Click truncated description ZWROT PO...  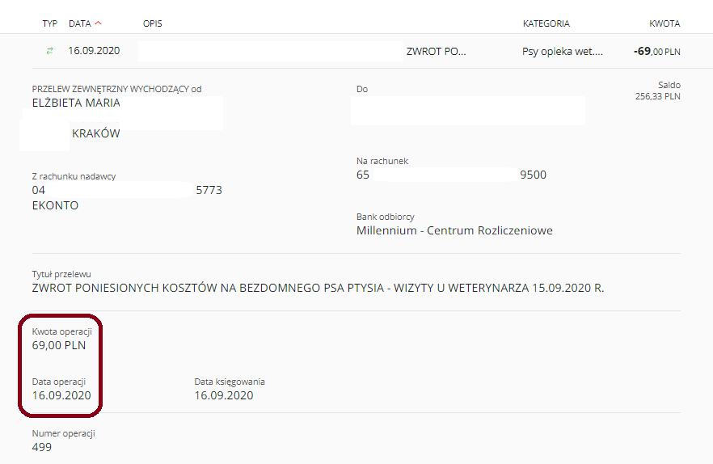coord(436,52)
